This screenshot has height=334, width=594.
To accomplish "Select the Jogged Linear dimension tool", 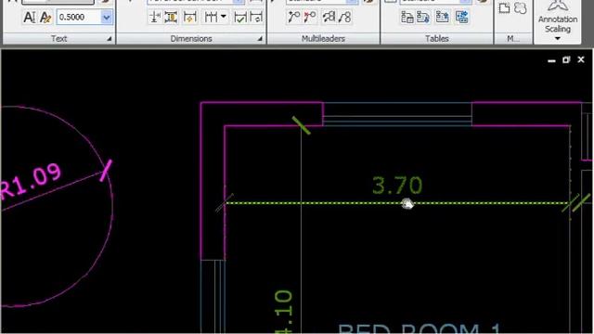I will [256, 17].
